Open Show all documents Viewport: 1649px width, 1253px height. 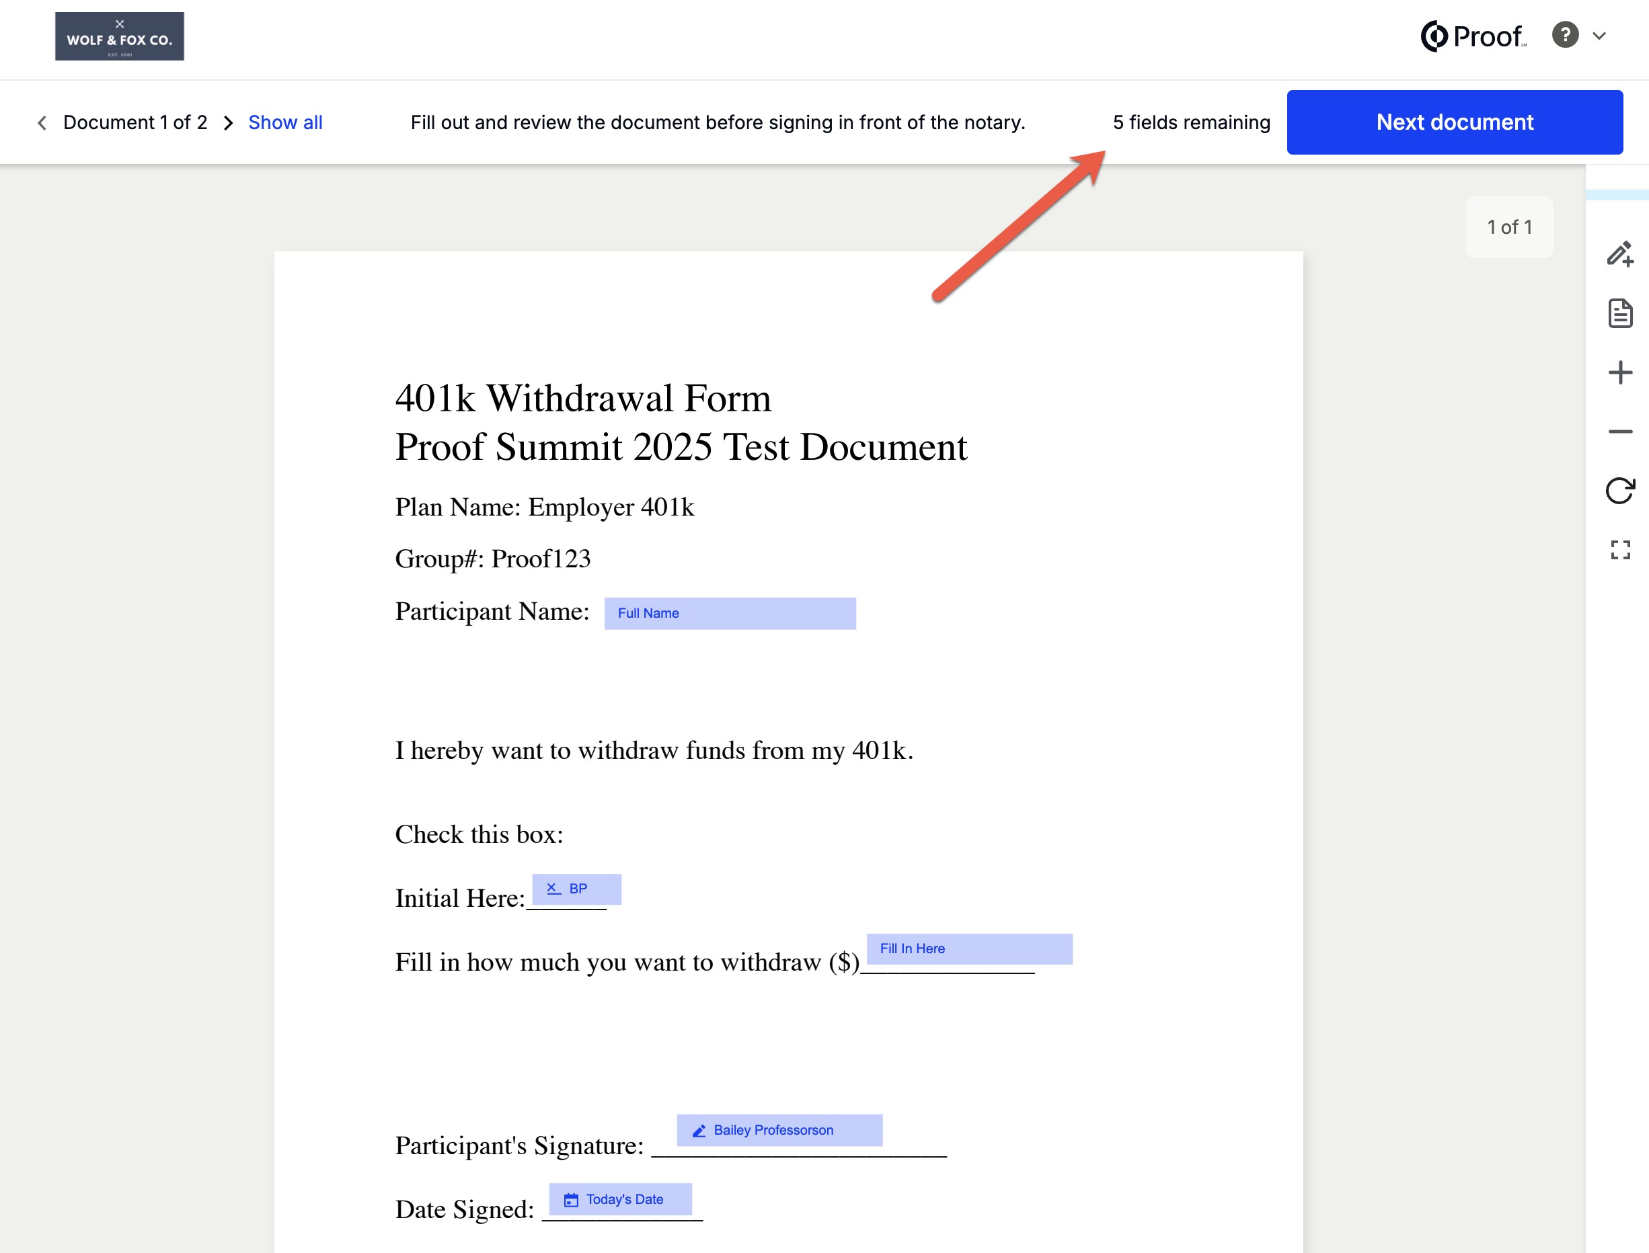coord(285,122)
